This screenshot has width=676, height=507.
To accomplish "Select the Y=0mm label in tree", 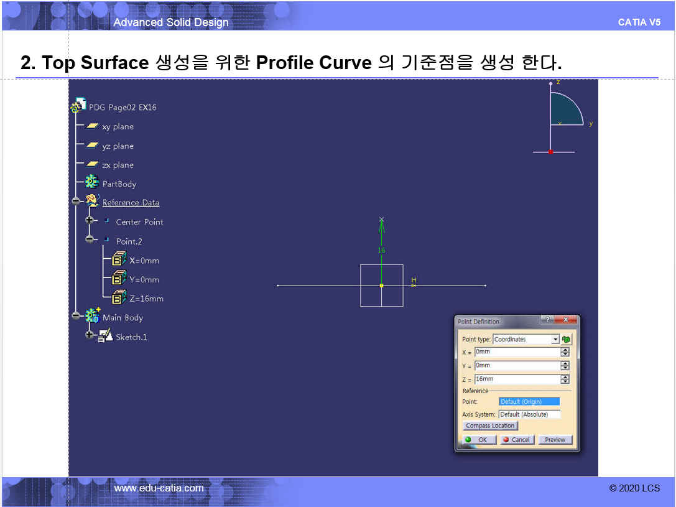I will coord(144,280).
